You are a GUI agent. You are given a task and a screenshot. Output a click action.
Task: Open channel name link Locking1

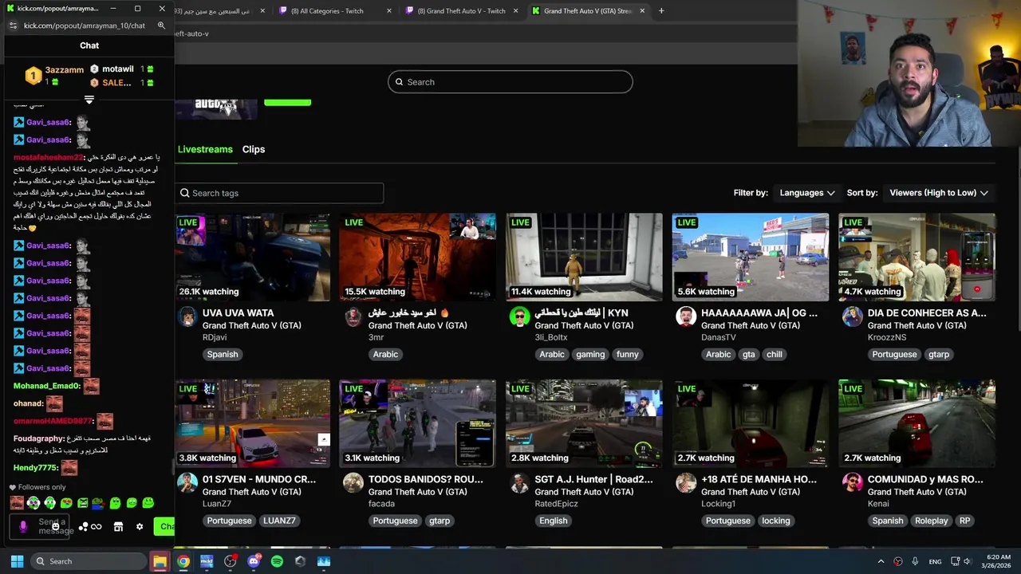point(718,504)
